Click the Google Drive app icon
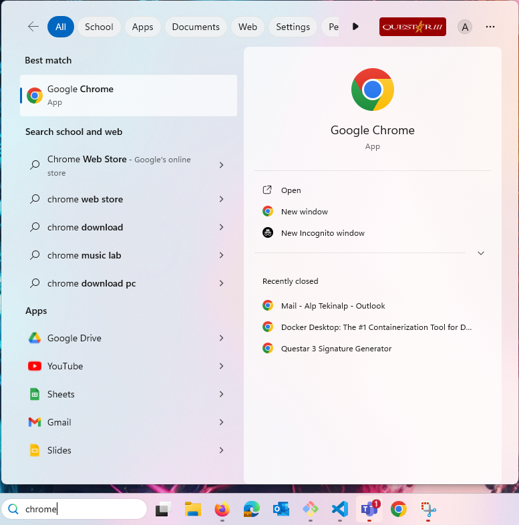The height and width of the screenshot is (525, 519). tap(35, 338)
